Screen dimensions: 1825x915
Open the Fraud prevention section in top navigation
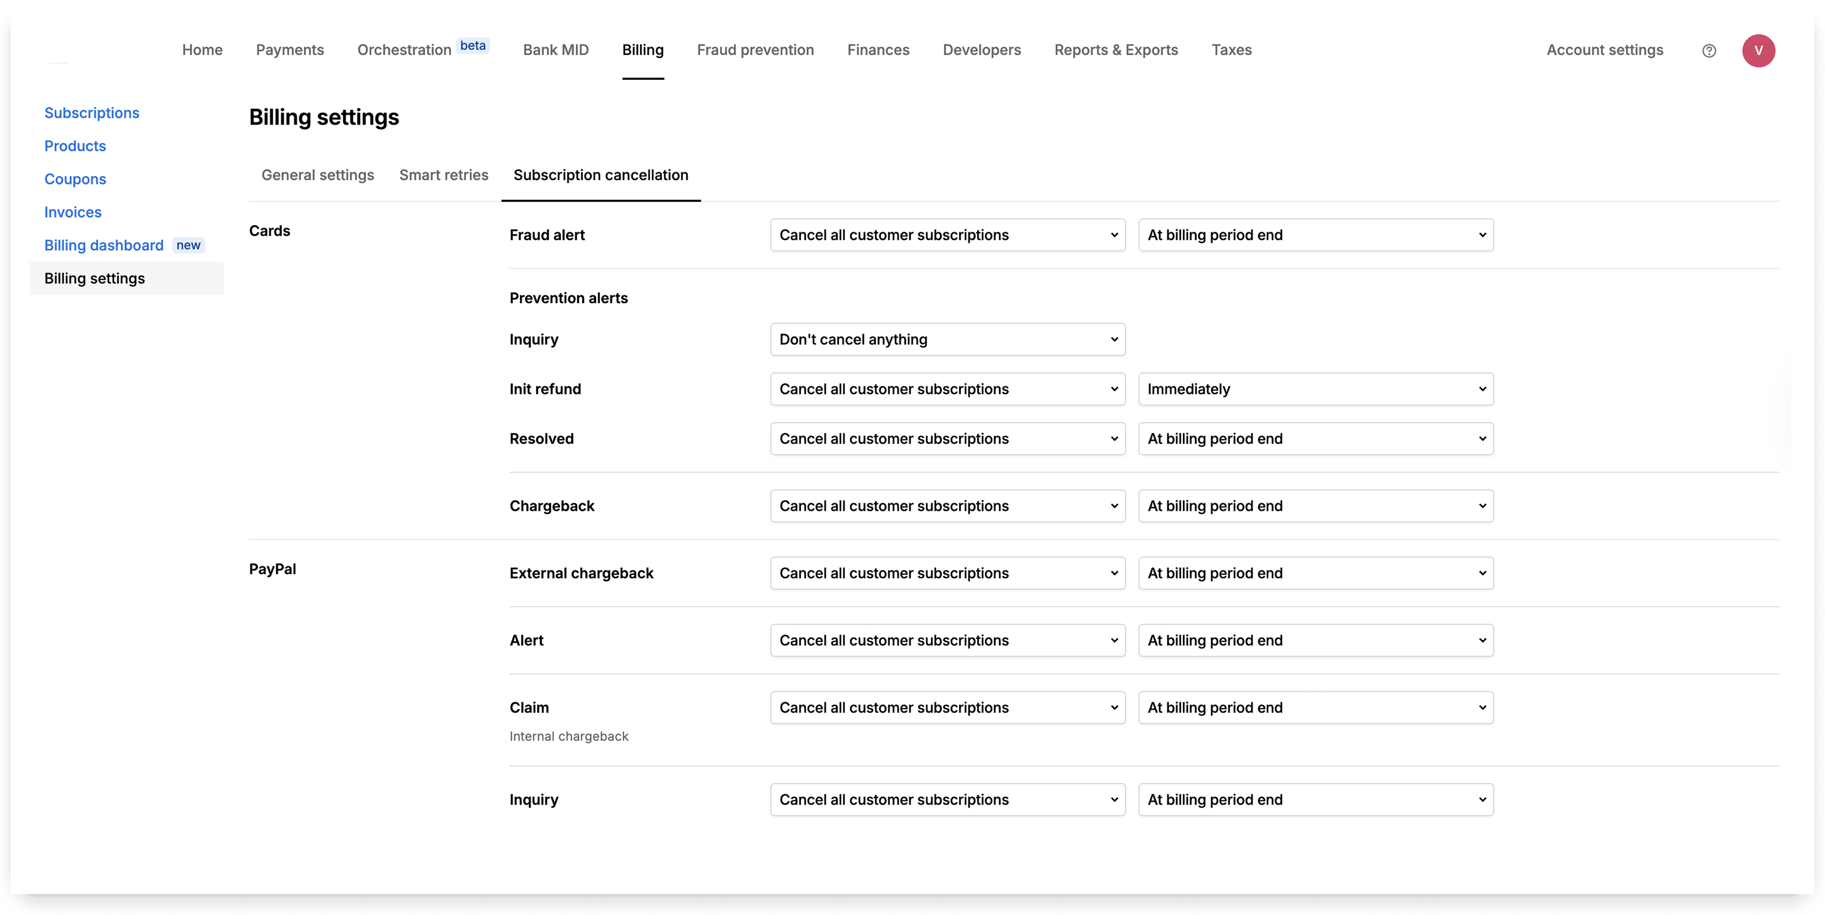[x=755, y=49]
